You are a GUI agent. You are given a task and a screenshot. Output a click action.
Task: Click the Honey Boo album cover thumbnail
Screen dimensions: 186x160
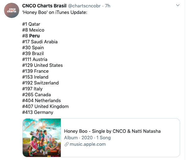[x=42, y=138]
